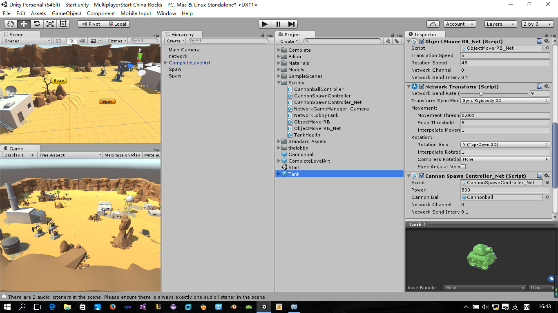Open the Mobile Input menu

136,13
